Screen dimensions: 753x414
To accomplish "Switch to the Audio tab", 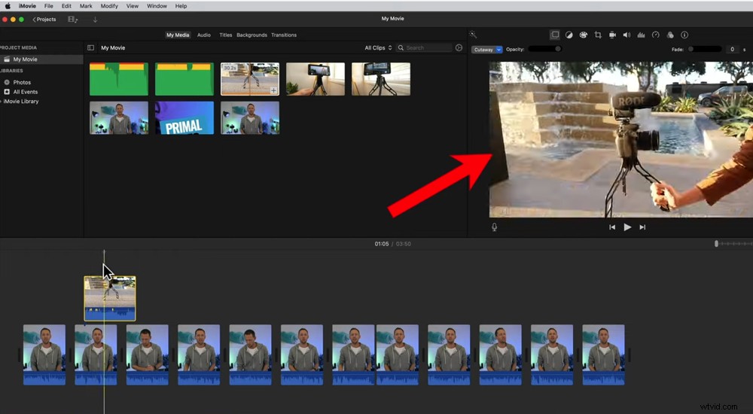I will click(x=203, y=35).
